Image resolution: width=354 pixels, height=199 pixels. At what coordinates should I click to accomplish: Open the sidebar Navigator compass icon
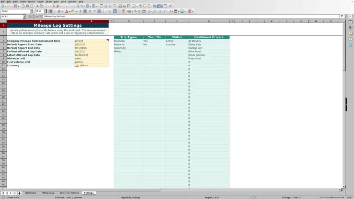pyautogui.click(x=351, y=39)
